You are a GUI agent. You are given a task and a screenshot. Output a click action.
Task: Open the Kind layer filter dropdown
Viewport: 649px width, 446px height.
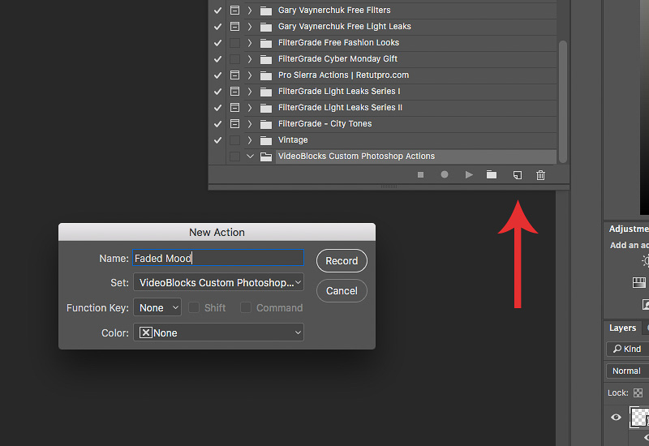coord(627,349)
